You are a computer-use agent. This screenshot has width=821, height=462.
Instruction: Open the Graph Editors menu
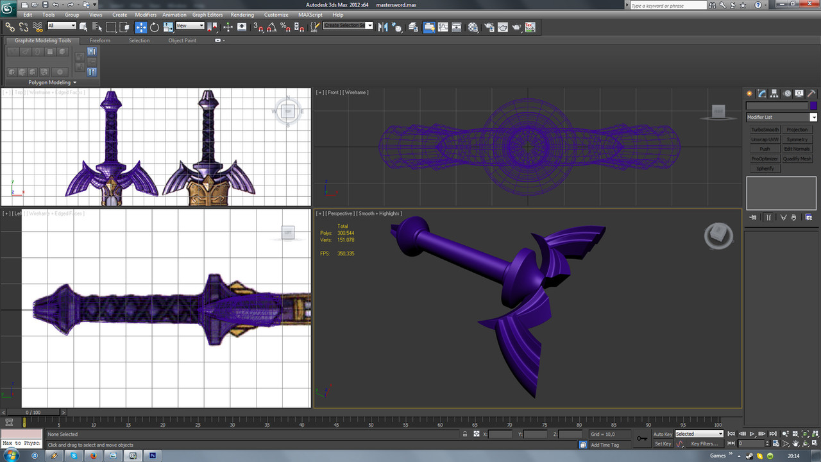click(208, 15)
